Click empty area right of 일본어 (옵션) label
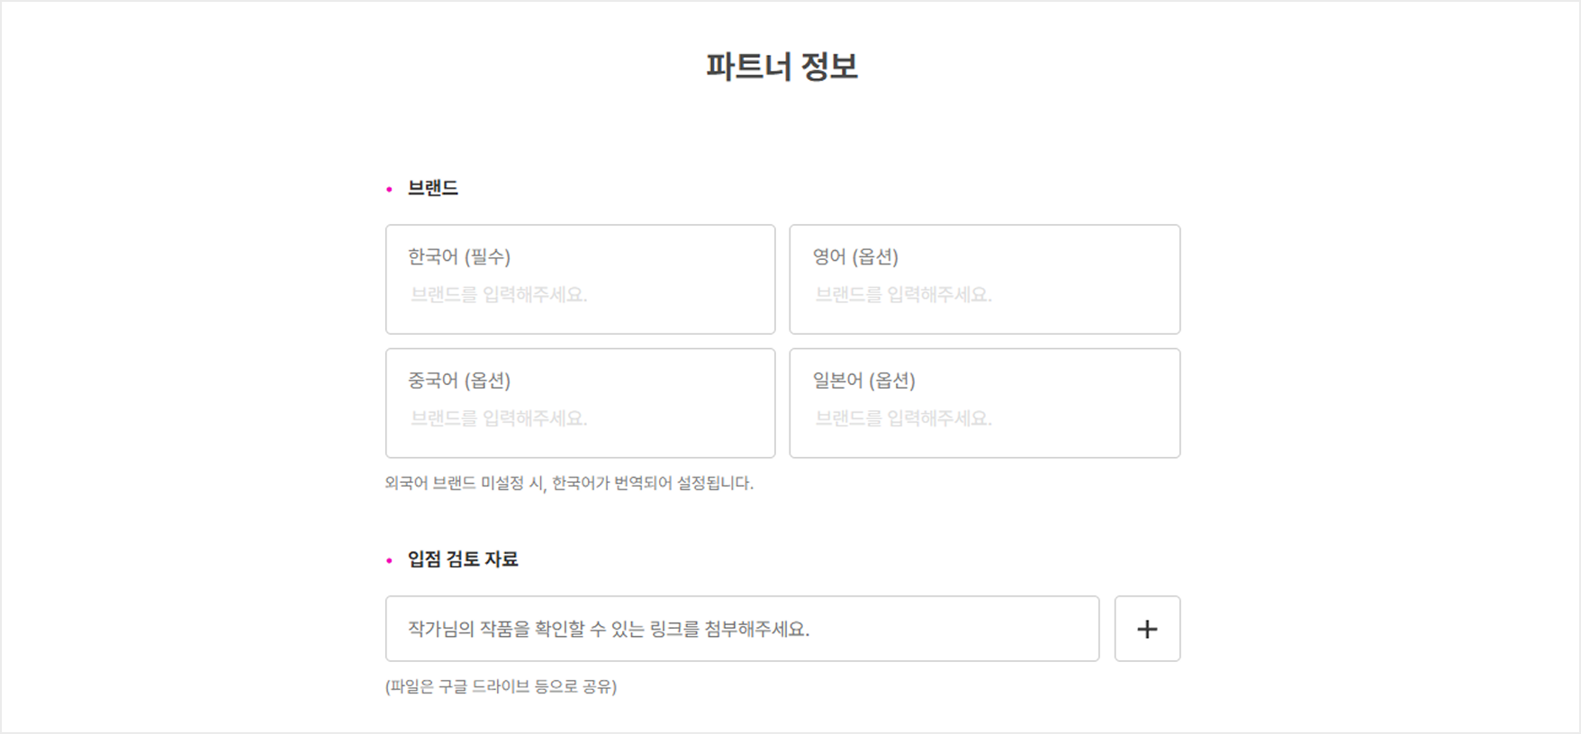This screenshot has width=1581, height=734. [1044, 380]
